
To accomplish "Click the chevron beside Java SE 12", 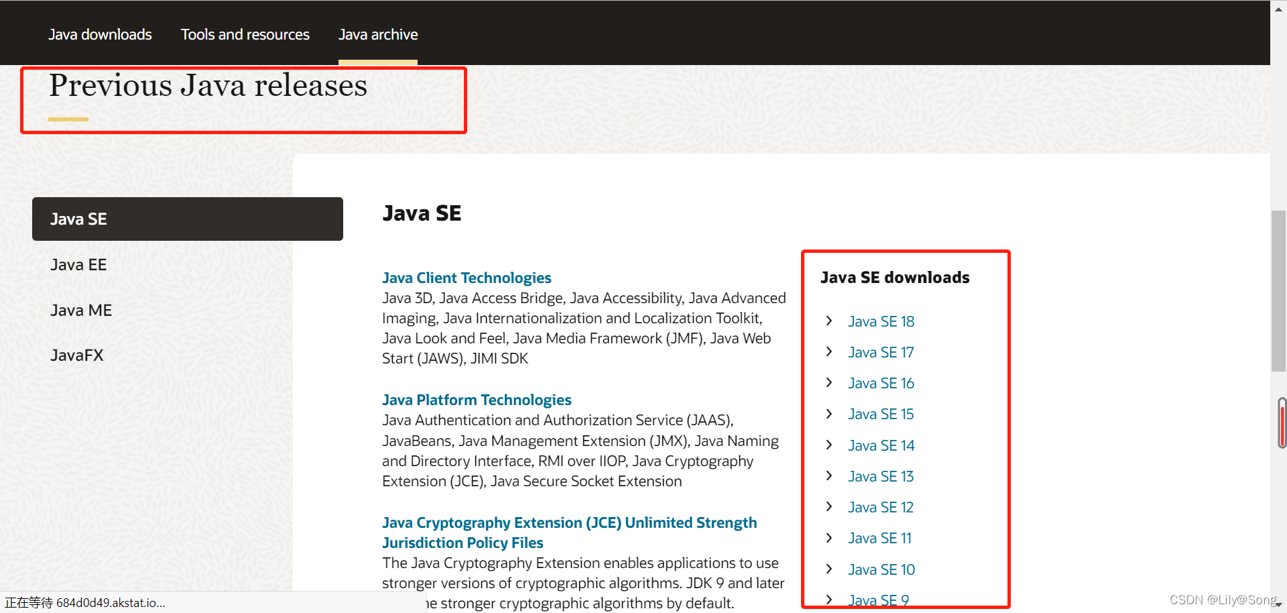I will (829, 506).
